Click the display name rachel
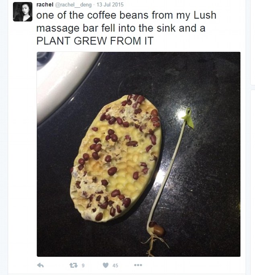 pos(45,4)
